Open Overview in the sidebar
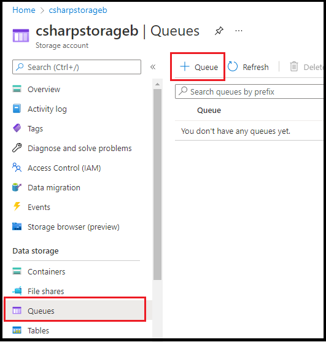This screenshot has height=342, width=326. pyautogui.click(x=44, y=89)
